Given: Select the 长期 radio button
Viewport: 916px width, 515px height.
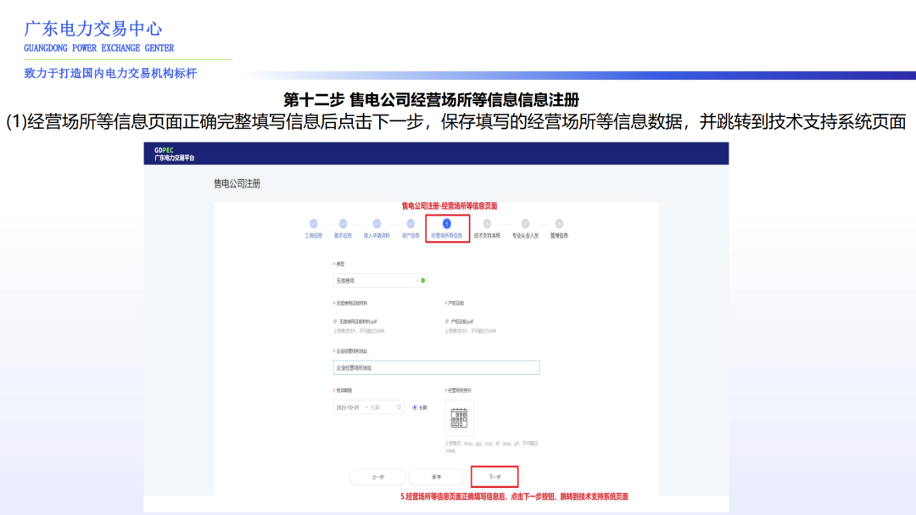Looking at the screenshot, I should 414,407.
